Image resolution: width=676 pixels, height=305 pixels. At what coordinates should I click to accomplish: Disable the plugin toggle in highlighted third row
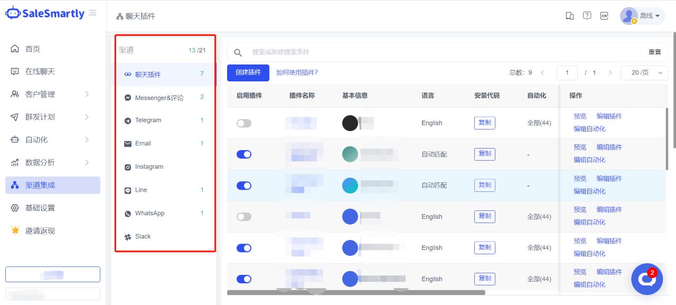point(244,186)
